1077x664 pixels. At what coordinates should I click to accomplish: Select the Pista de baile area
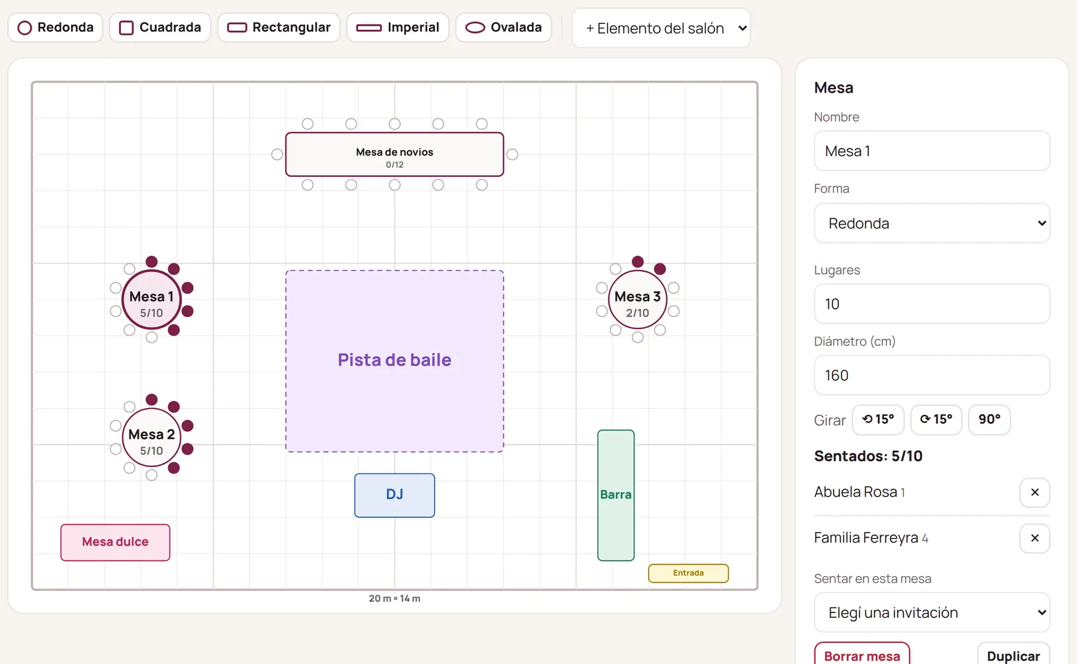[x=395, y=361]
